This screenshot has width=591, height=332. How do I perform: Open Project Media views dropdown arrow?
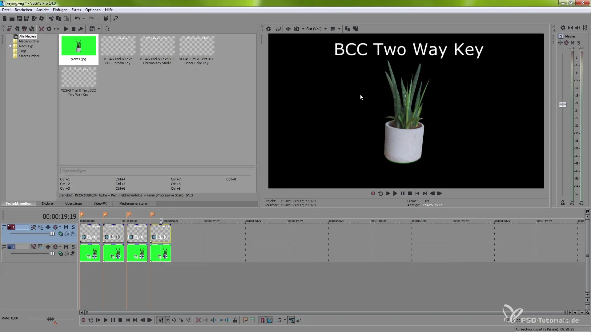click(99, 29)
